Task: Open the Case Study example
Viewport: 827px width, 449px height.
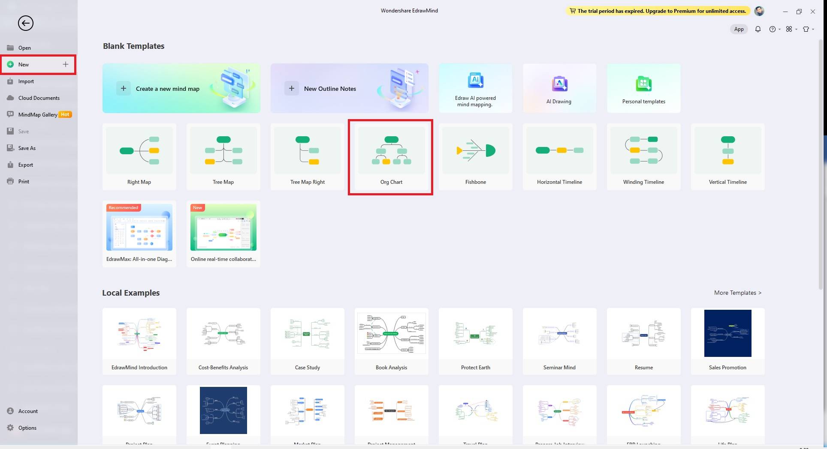Action: [308, 341]
